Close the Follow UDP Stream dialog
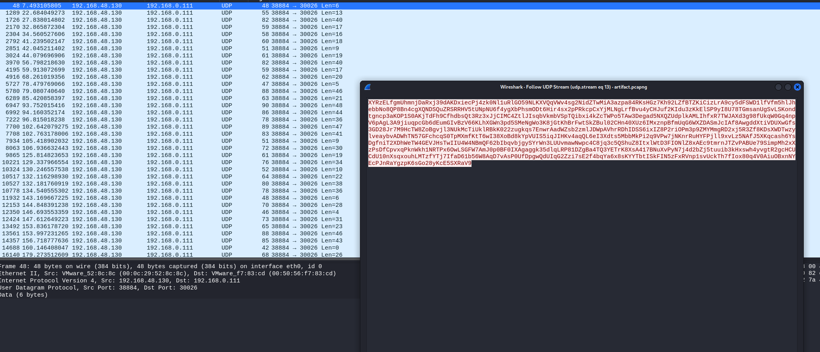 pyautogui.click(x=797, y=87)
